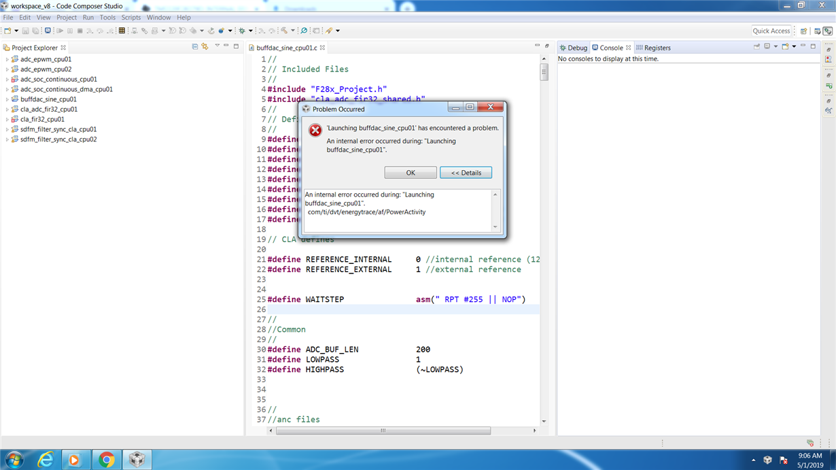Click Link with Editor in Project Explorer
This screenshot has height=470, width=836.
(205, 47)
